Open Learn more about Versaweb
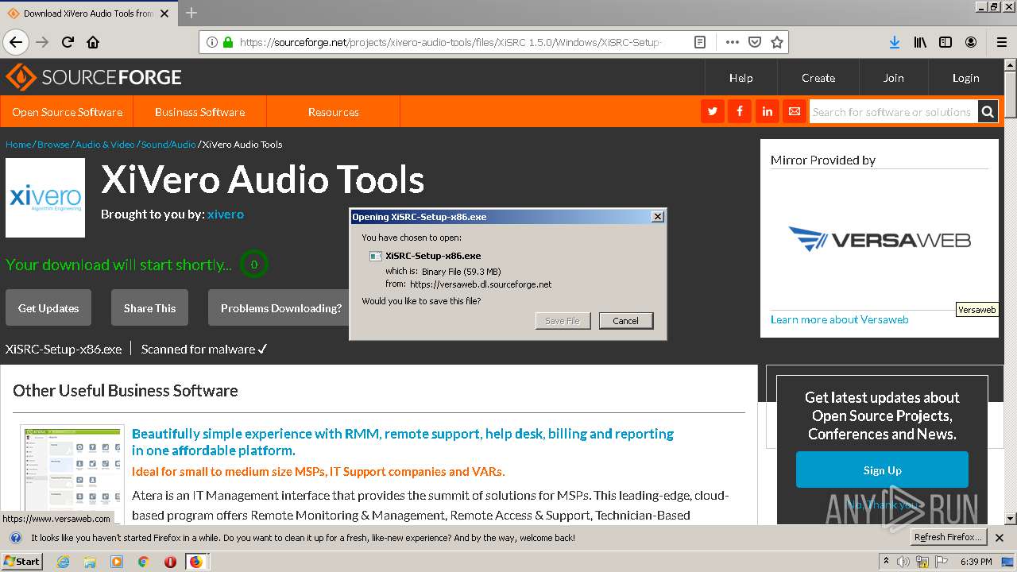Image resolution: width=1017 pixels, height=572 pixels. click(x=839, y=319)
